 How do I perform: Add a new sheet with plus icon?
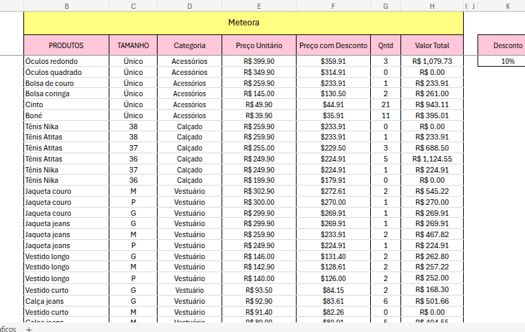pos(29,329)
